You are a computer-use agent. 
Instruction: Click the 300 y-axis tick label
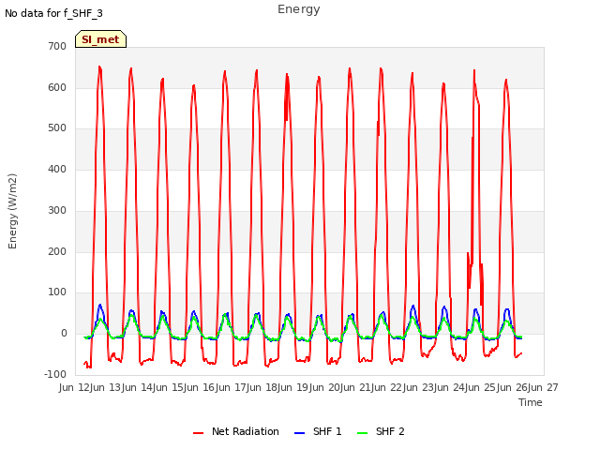57,210
